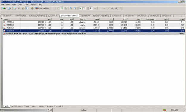Toggle Chart Shift
The height and width of the screenshot is (112, 186).
coord(85,8)
